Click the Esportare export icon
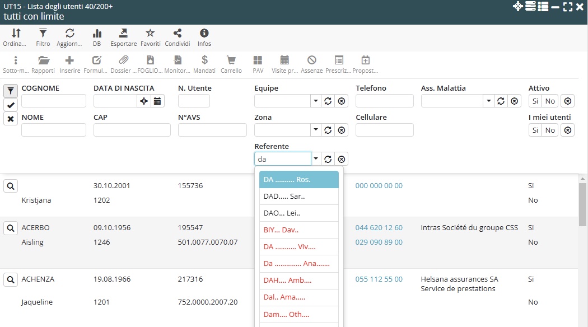Screen dimensions: 588x327 123,34
